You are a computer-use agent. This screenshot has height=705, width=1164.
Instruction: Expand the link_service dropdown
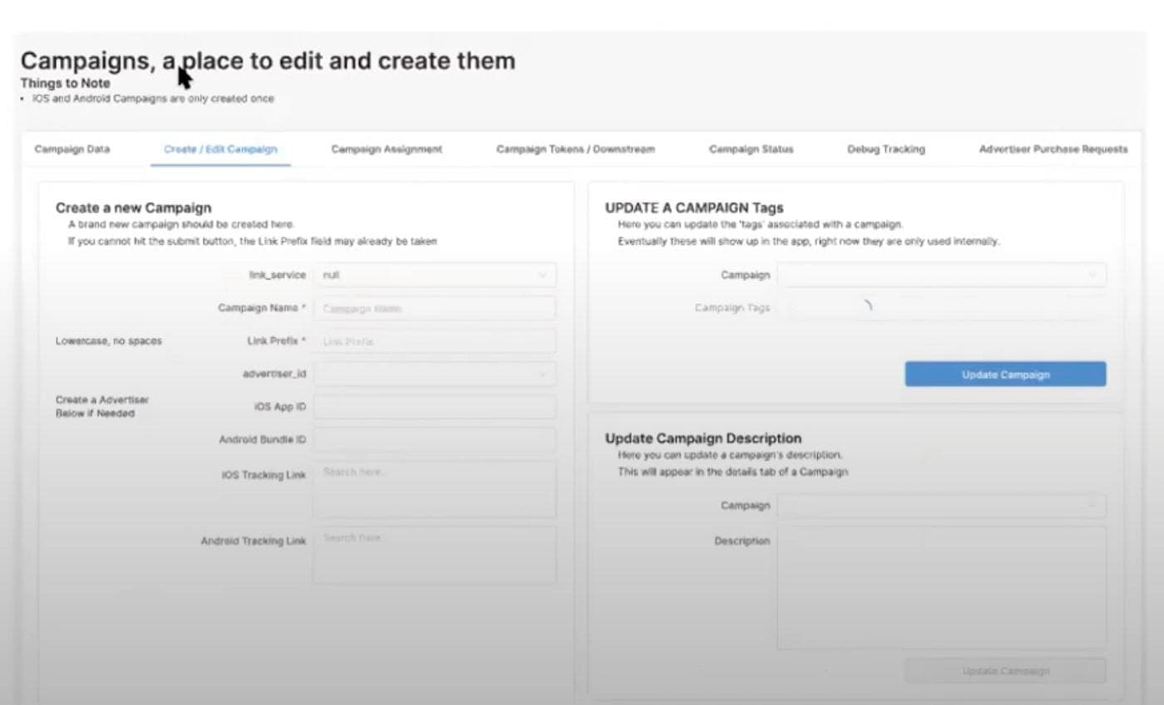pos(434,275)
